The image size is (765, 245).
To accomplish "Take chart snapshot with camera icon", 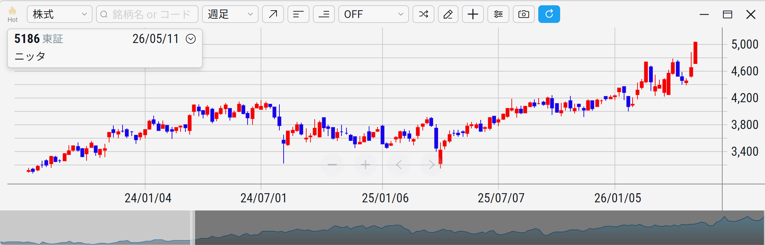I will coord(524,14).
